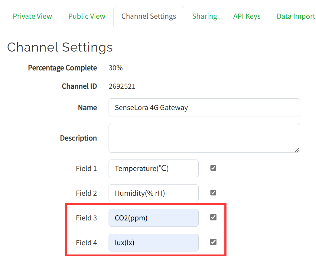Switch to the Public View tab
This screenshot has height=256, width=316.
87,16
